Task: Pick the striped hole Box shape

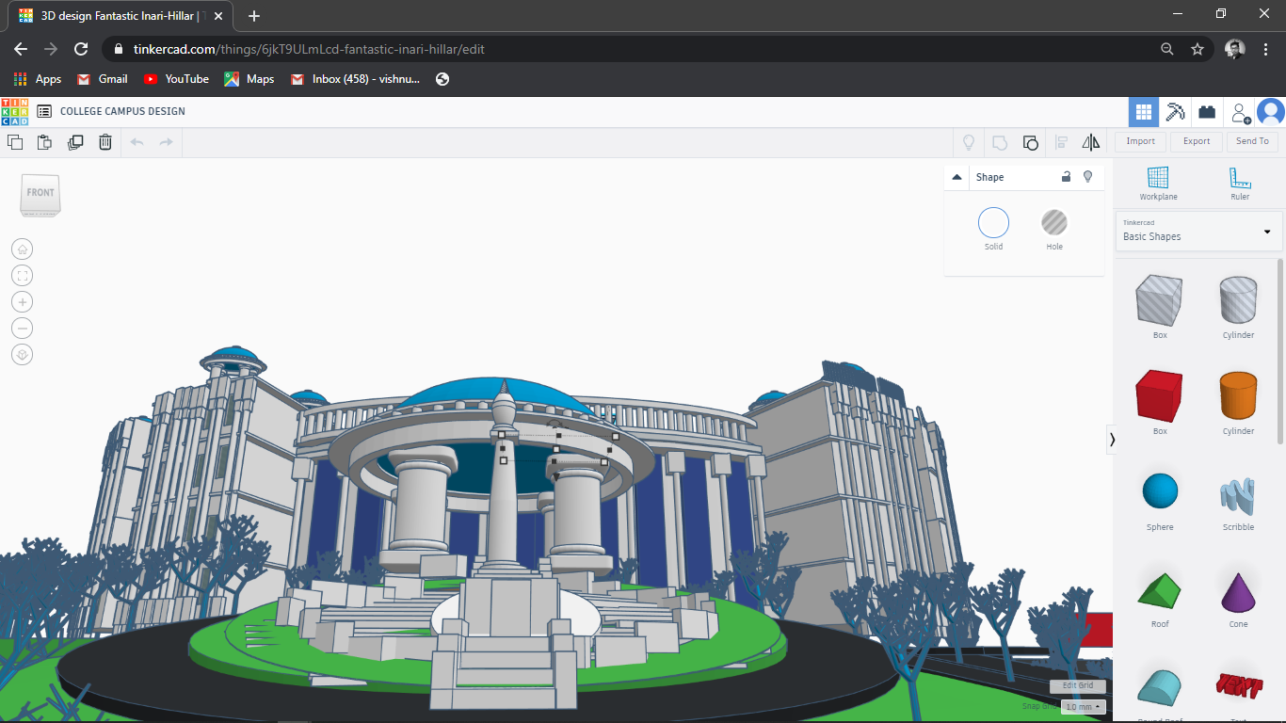Action: click(x=1160, y=300)
